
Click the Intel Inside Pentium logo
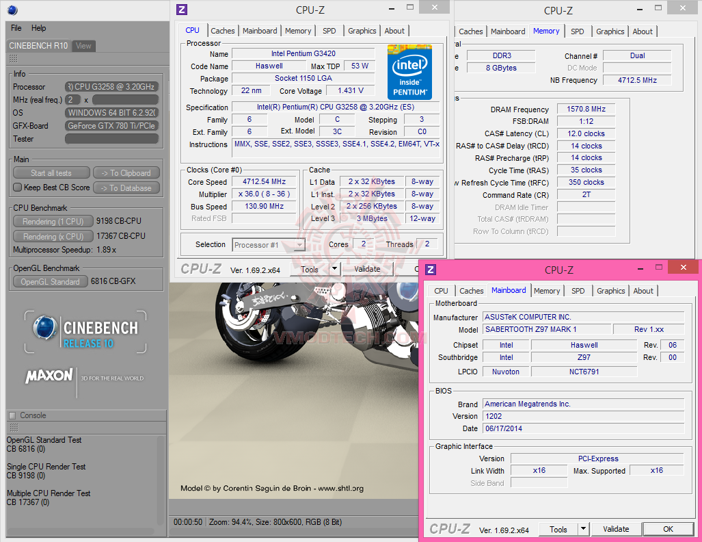[409, 72]
